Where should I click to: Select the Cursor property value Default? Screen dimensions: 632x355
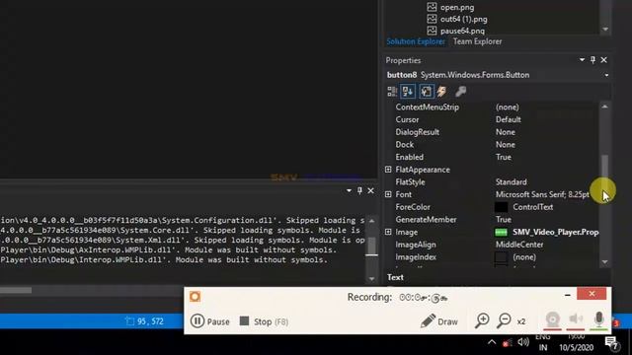click(508, 119)
